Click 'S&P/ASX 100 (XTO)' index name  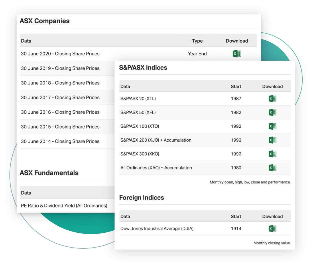140,126
